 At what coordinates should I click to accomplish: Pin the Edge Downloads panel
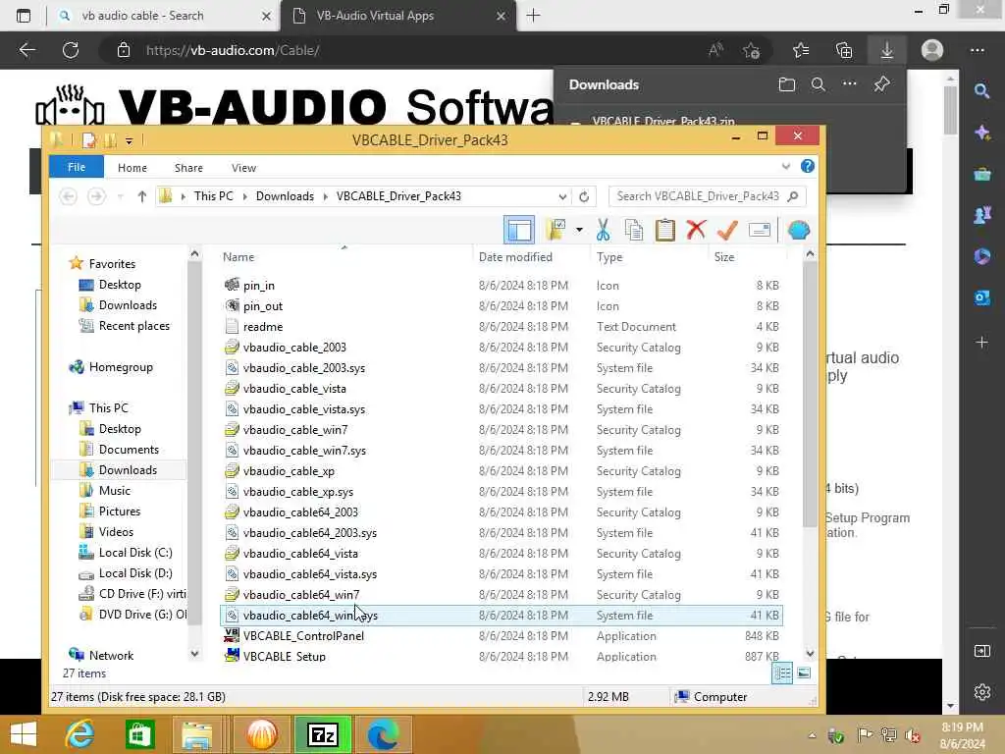tap(881, 84)
